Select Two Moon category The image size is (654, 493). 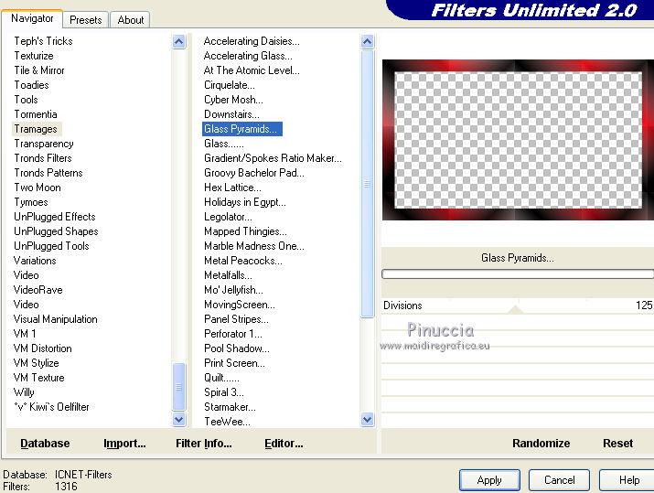(x=38, y=188)
